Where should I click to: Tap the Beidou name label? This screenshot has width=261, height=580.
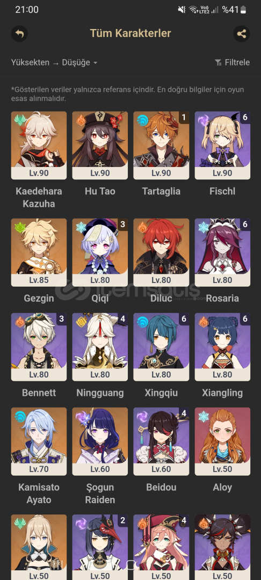pos(161,487)
